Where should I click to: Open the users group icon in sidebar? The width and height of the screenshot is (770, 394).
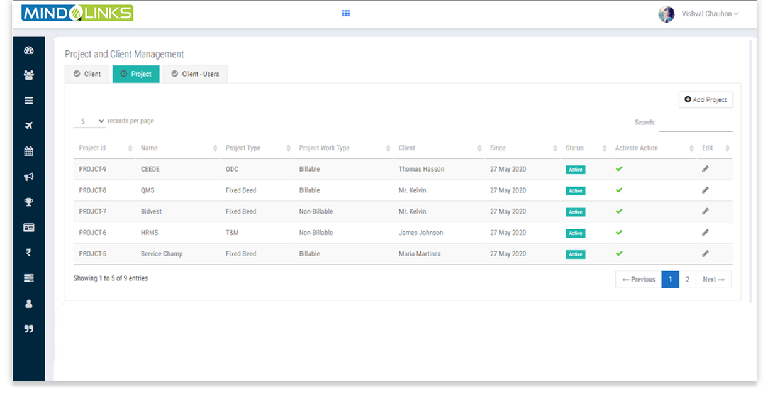tap(28, 75)
